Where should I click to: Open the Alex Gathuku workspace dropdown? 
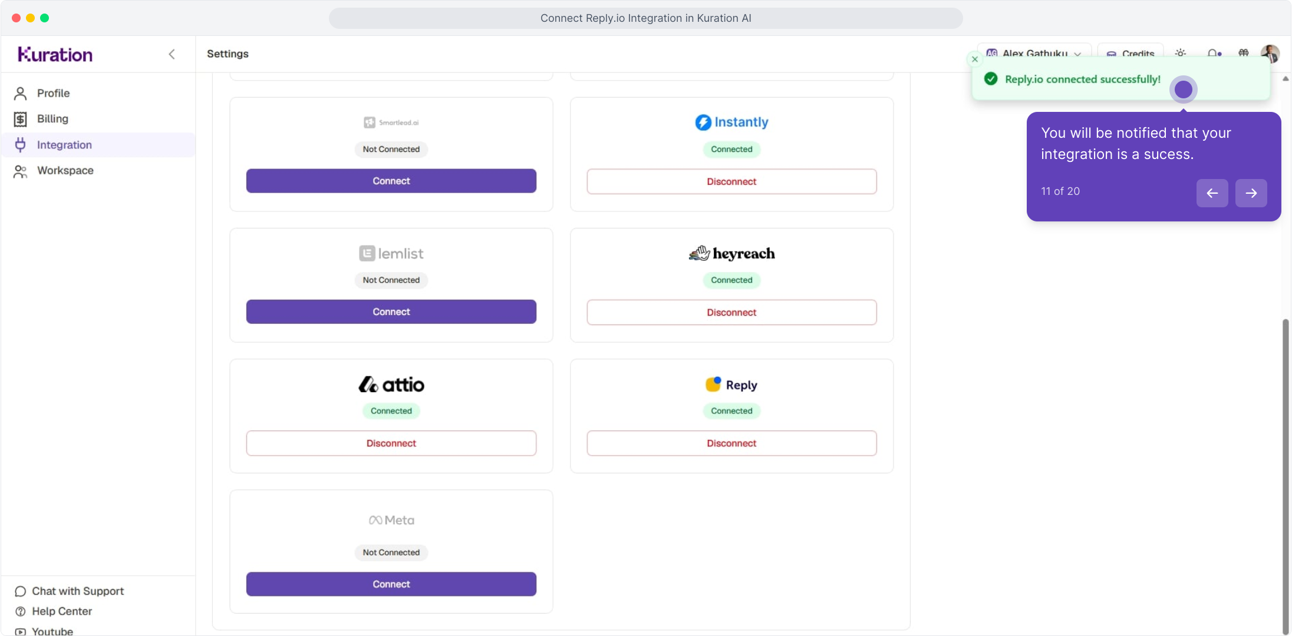1034,53
